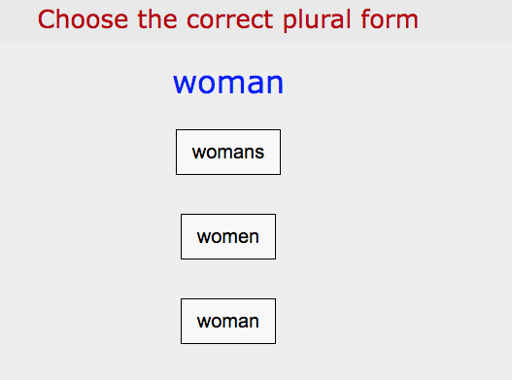Image resolution: width=512 pixels, height=380 pixels.
Task: Tap the third option labeled "woman"
Action: [x=228, y=321]
